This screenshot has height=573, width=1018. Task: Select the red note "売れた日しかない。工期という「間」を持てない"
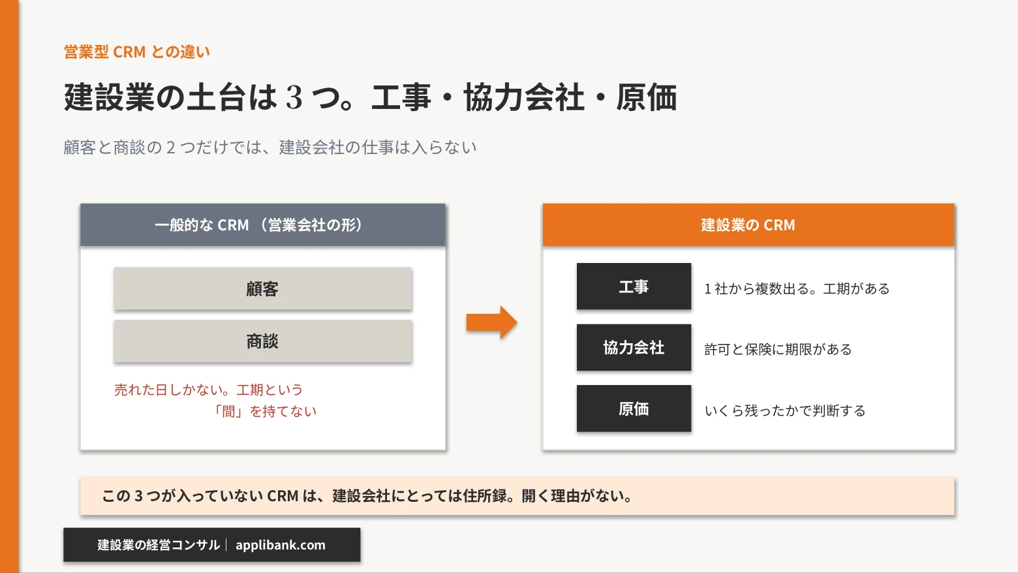tap(215, 400)
